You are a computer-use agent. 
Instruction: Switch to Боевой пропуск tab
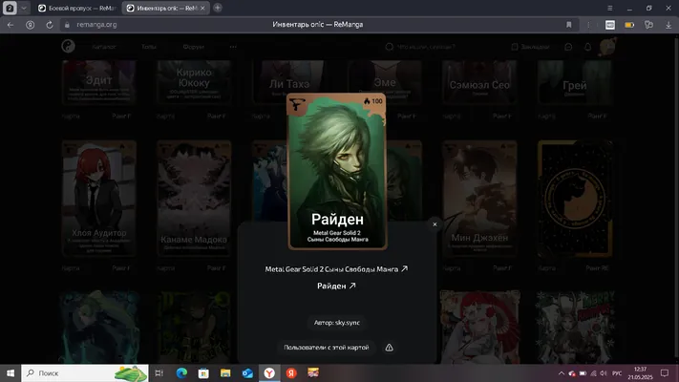coord(77,8)
